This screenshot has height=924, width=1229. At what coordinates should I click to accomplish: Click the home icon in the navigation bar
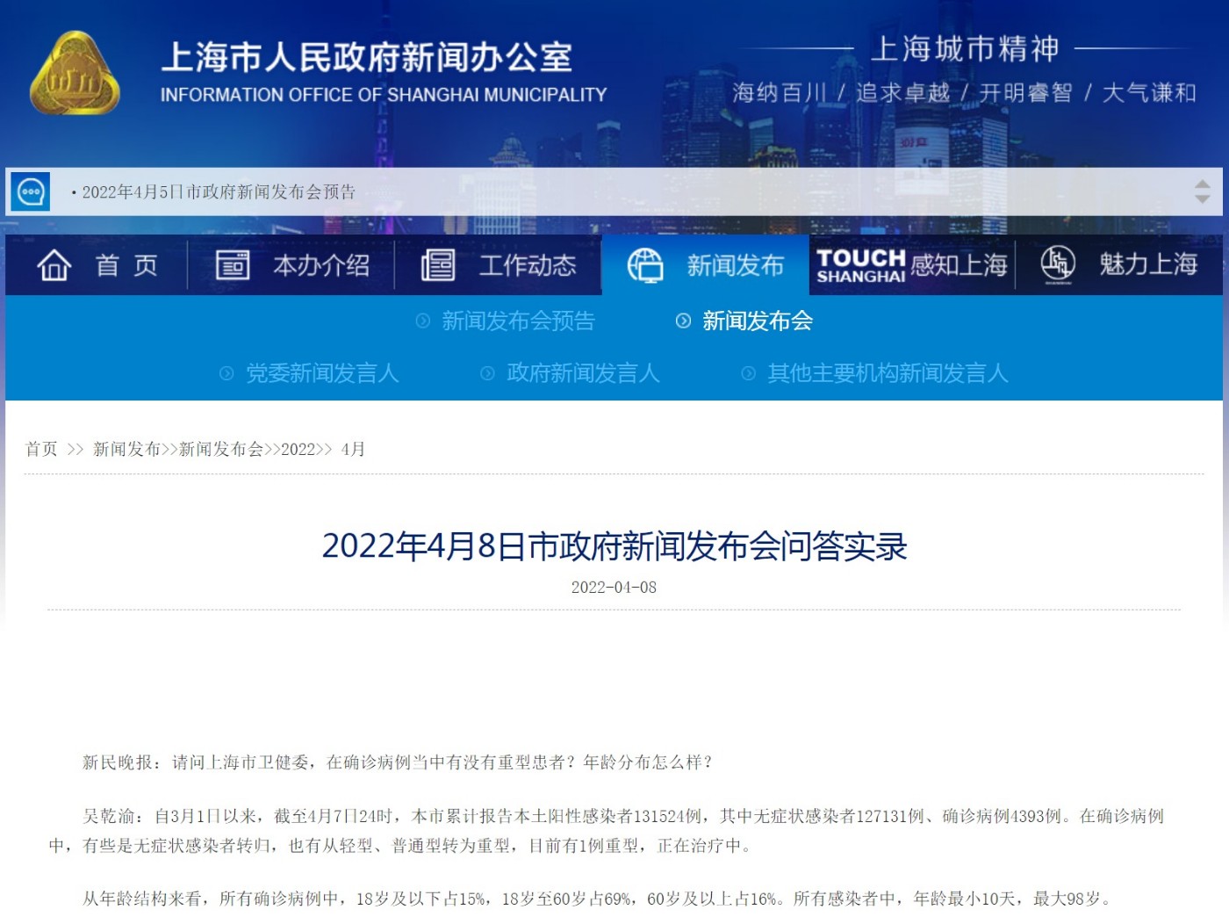pos(54,264)
